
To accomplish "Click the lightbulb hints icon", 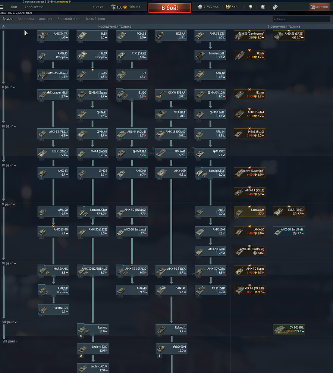I will coord(251,7).
